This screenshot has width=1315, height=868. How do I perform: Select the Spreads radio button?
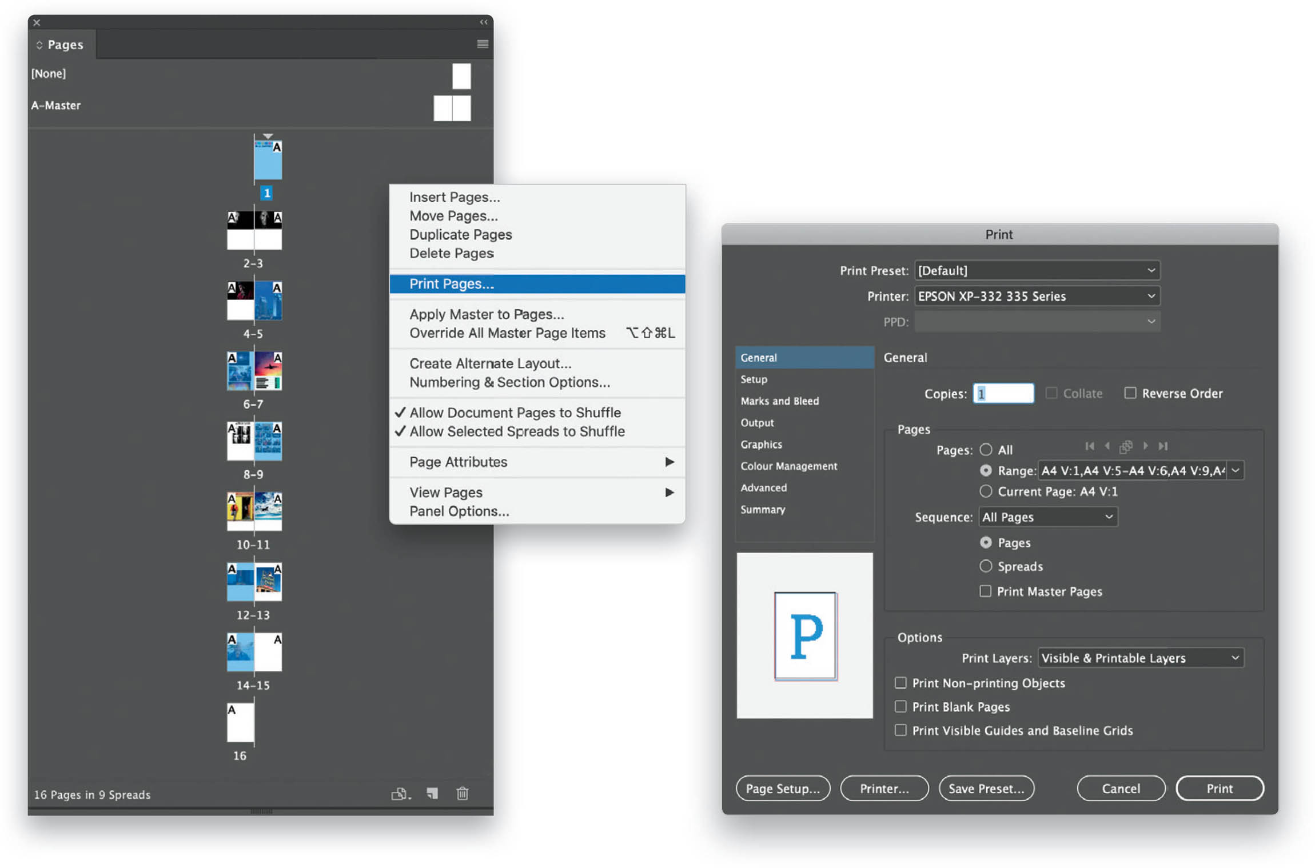pos(986,566)
